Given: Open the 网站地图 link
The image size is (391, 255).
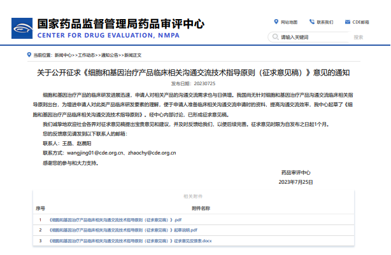Looking at the screenshot, I should pos(289,22).
